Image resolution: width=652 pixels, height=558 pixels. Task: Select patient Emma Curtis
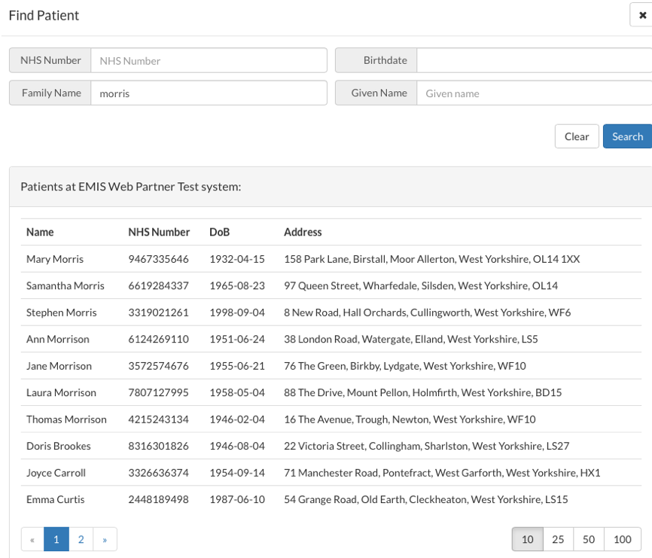click(x=55, y=499)
